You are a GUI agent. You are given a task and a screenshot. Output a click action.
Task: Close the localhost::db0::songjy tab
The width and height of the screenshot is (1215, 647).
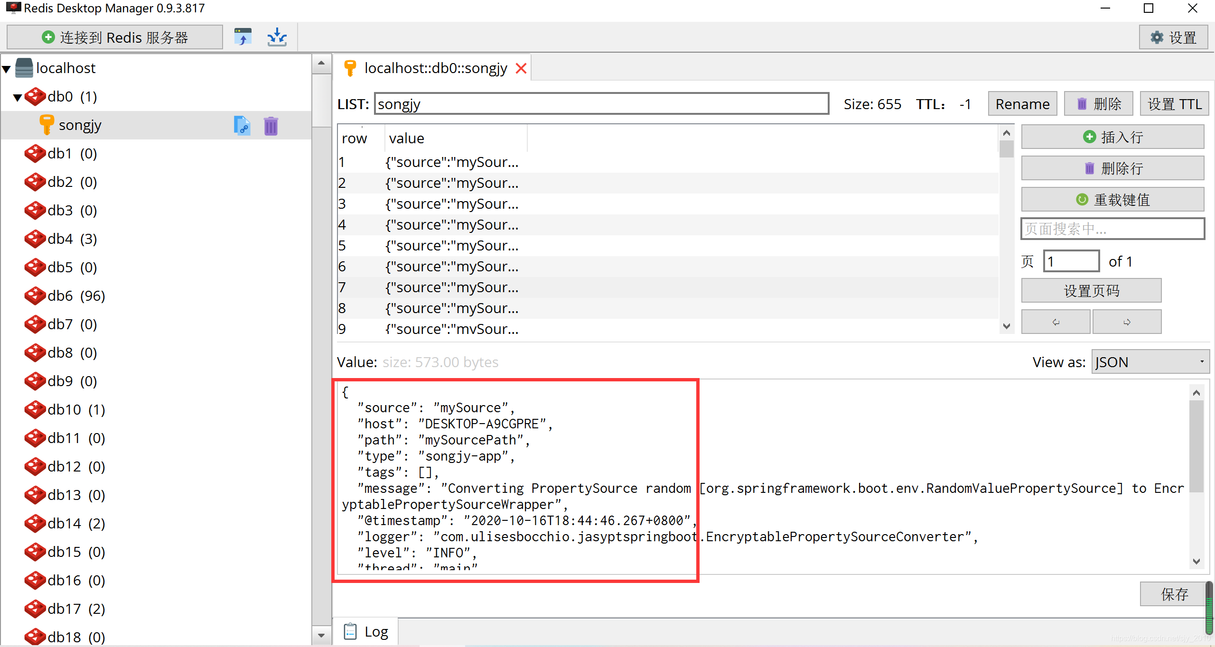[521, 69]
